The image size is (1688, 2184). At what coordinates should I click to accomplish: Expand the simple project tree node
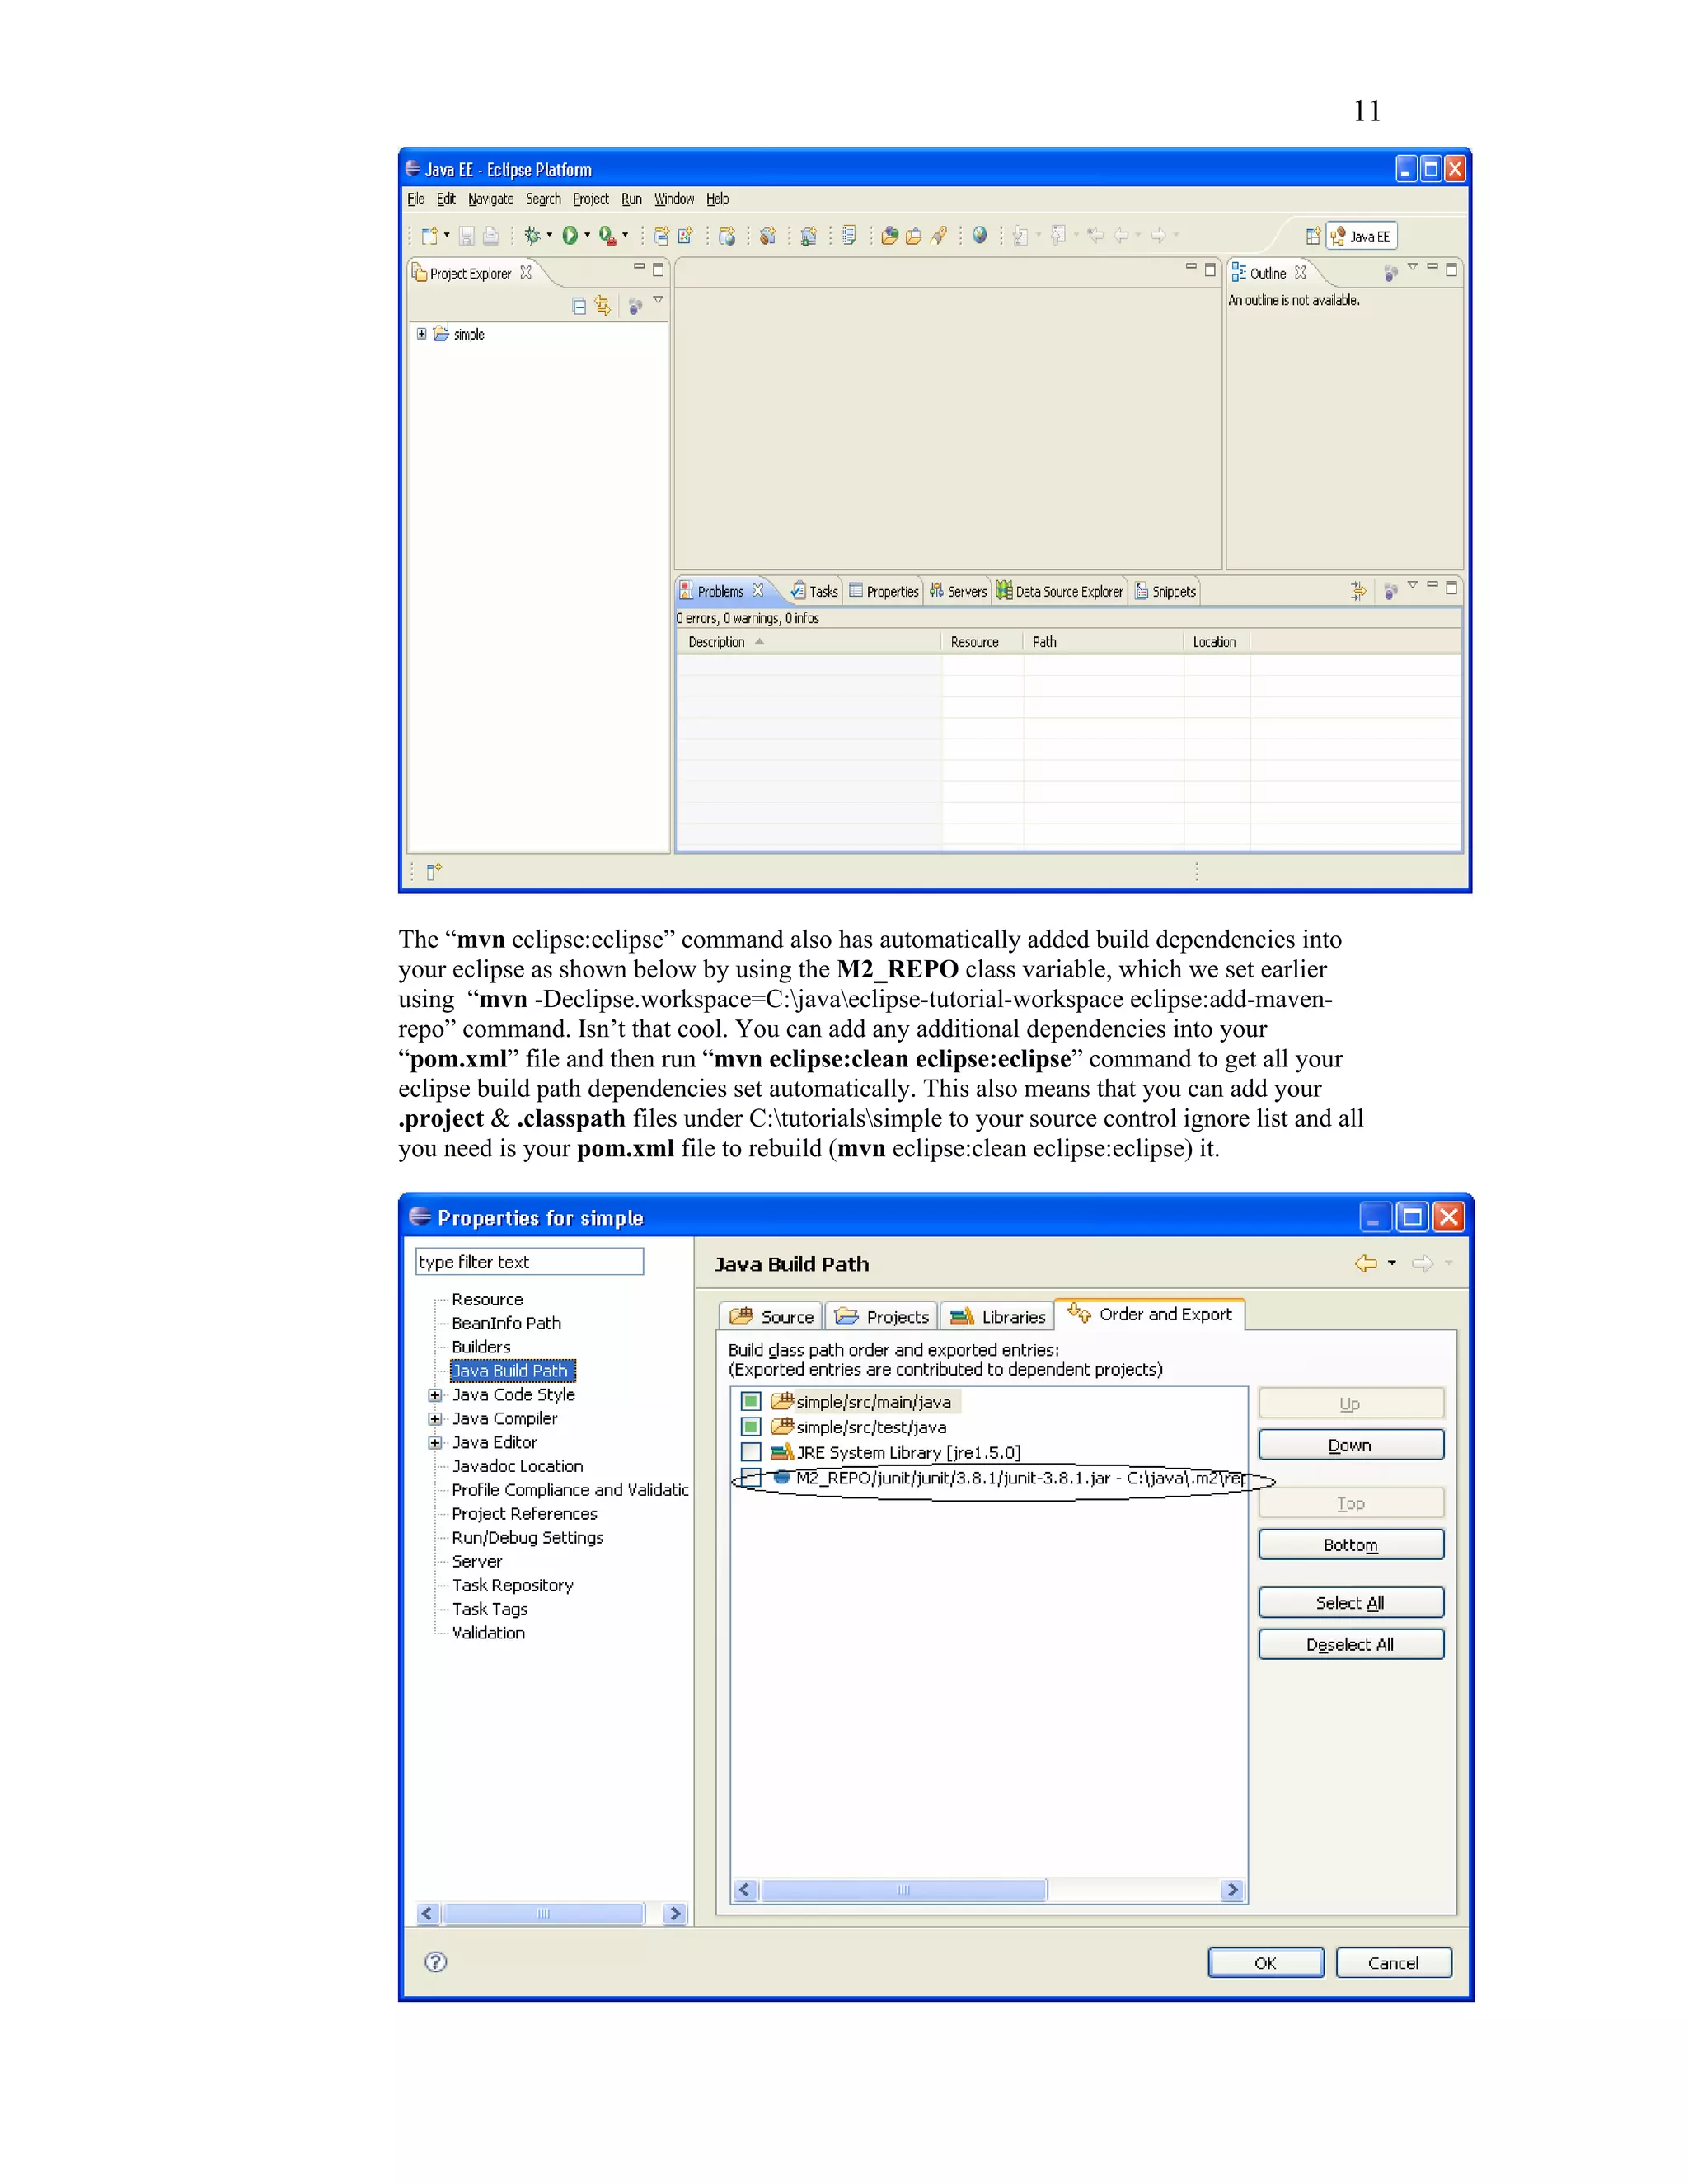click(422, 334)
